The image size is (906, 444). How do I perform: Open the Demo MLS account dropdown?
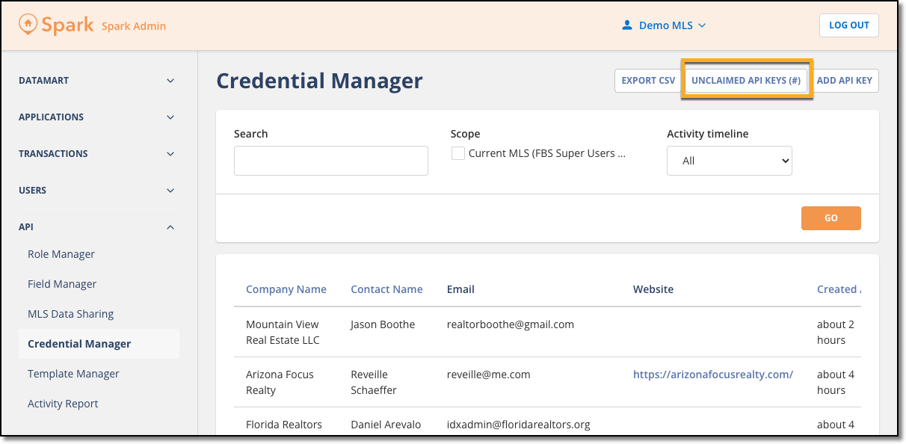coord(665,25)
